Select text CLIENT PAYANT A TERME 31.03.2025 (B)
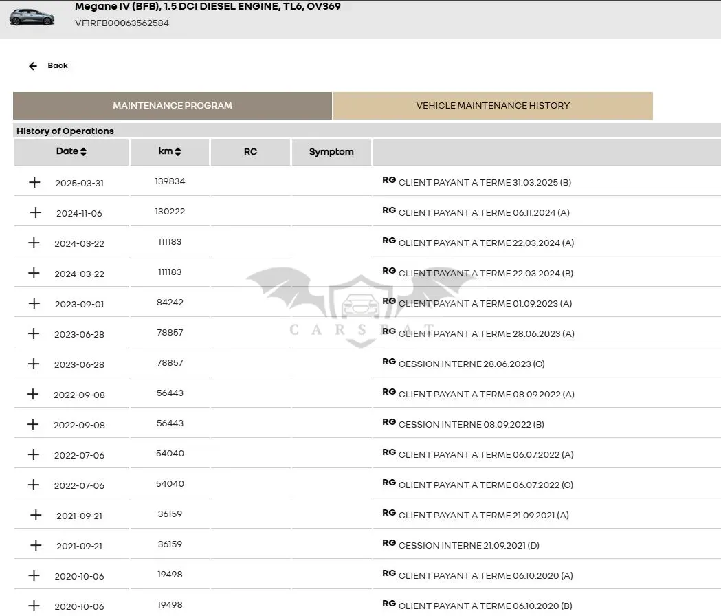 click(x=485, y=183)
